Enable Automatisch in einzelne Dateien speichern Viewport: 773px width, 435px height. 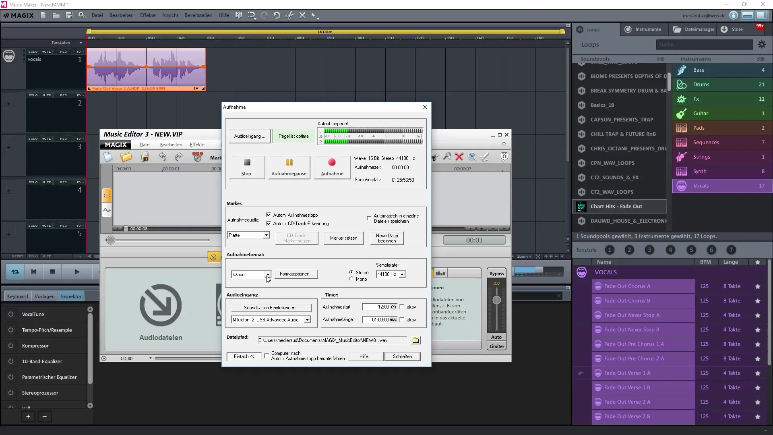[x=369, y=218]
